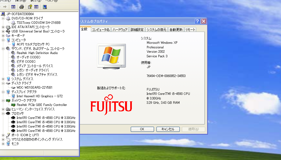Click the properties toolbar icon

pos(30,7)
